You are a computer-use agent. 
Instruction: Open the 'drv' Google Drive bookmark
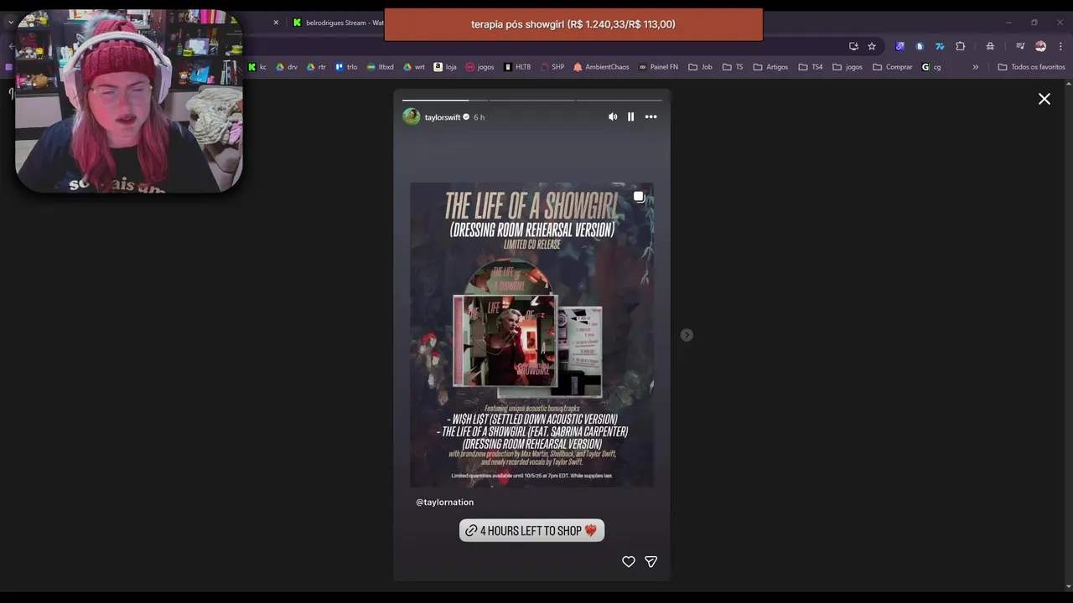287,67
